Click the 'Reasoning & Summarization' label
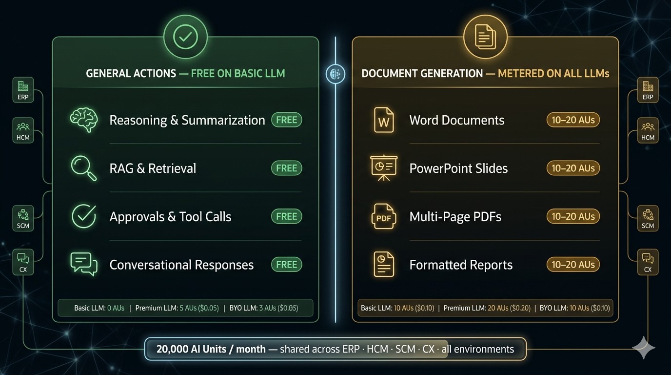The height and width of the screenshot is (375, 671). [187, 120]
